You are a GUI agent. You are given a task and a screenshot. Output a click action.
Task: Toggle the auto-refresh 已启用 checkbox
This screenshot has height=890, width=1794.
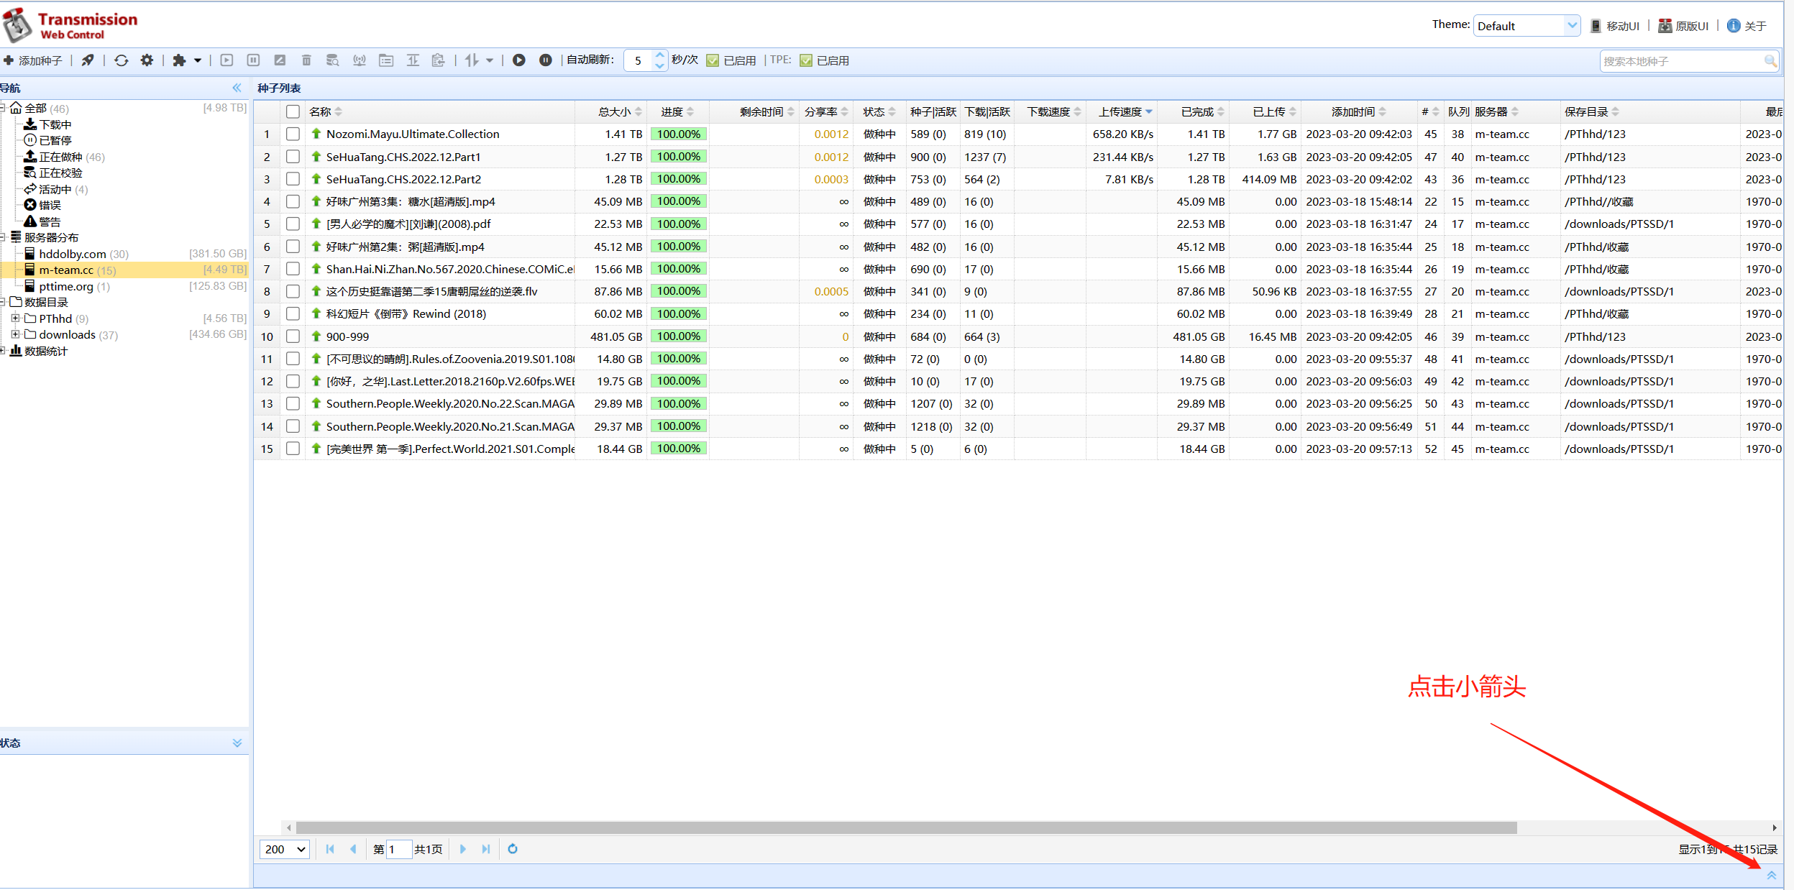(x=713, y=60)
